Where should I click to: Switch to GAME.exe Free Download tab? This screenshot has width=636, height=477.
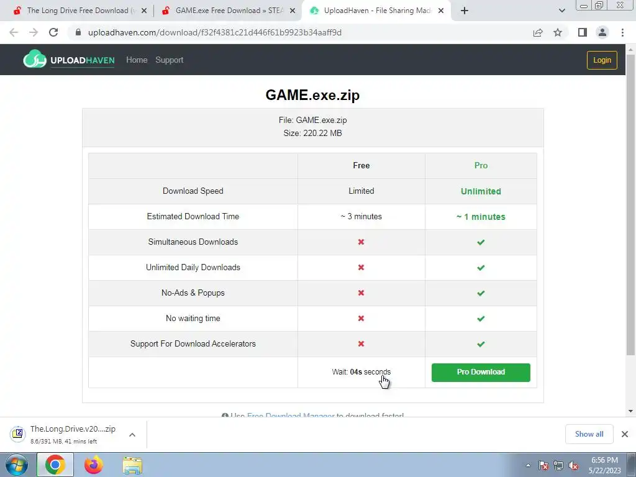(229, 11)
